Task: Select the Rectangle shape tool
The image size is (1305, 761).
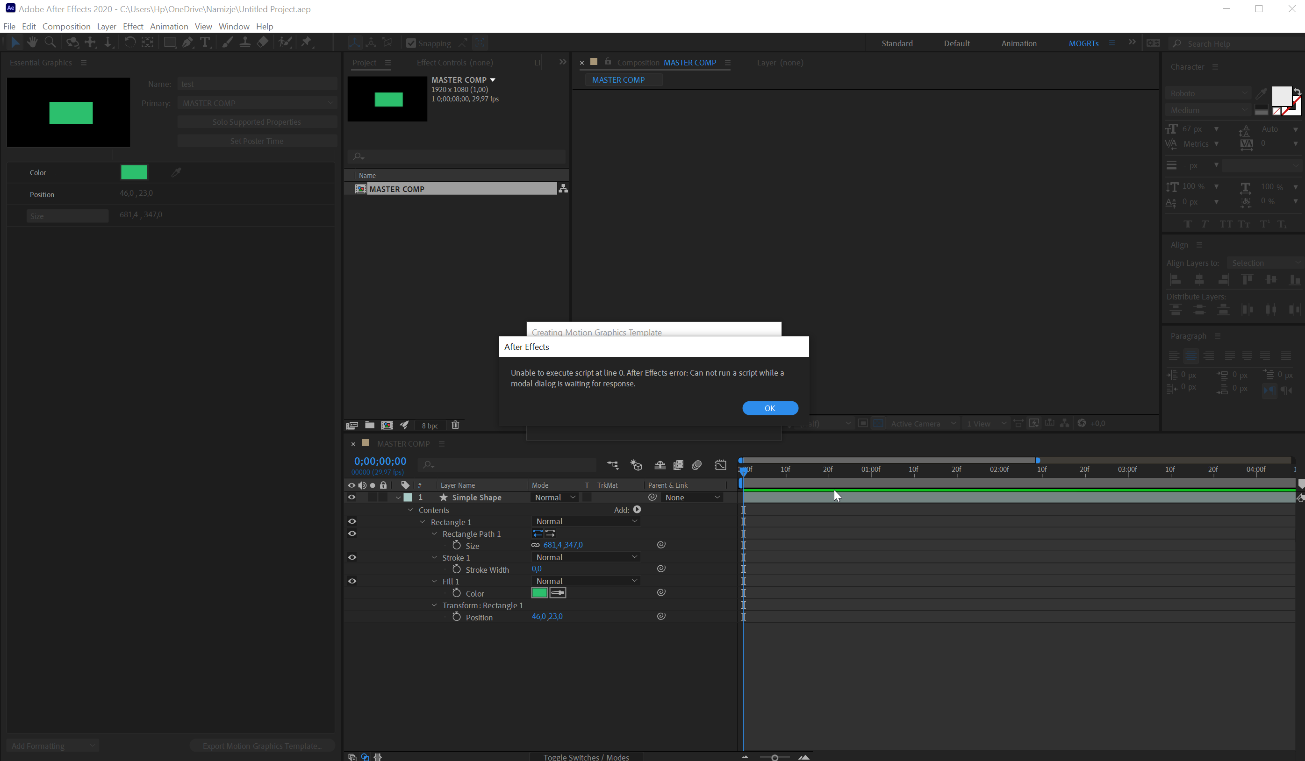Action: pos(169,43)
